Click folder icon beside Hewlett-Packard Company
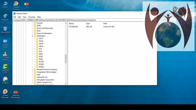Screen dimensions: 196x110 tap(35, 69)
